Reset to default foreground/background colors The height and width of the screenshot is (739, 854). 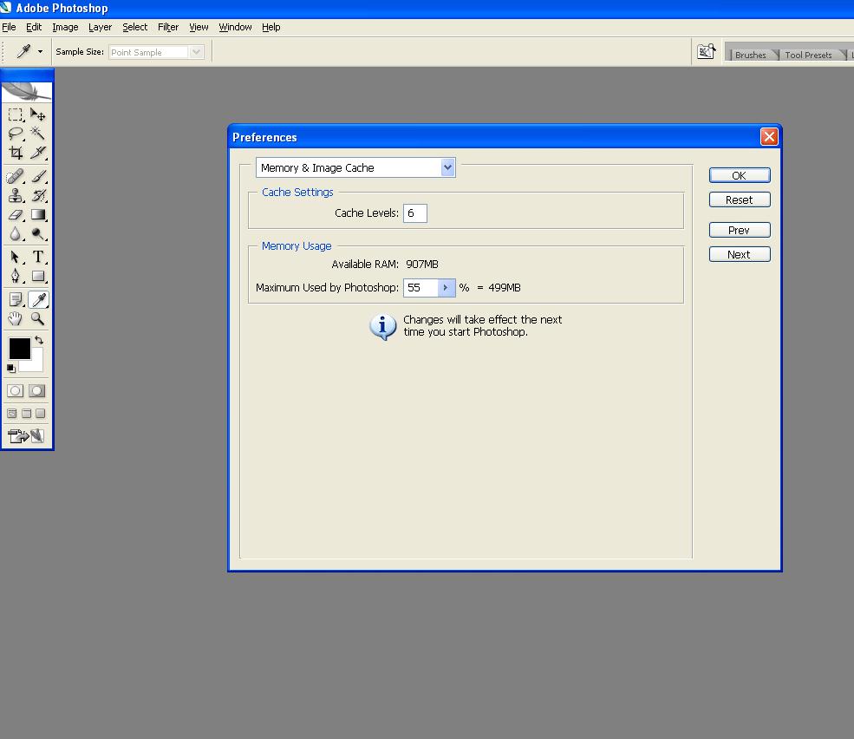coord(11,369)
